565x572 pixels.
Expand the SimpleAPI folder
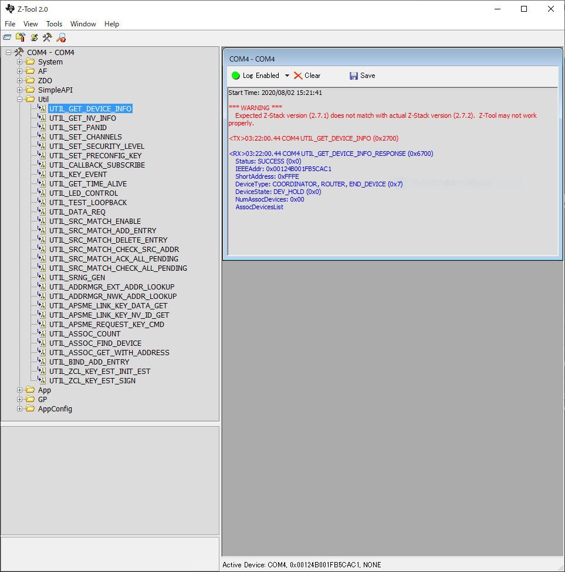20,90
